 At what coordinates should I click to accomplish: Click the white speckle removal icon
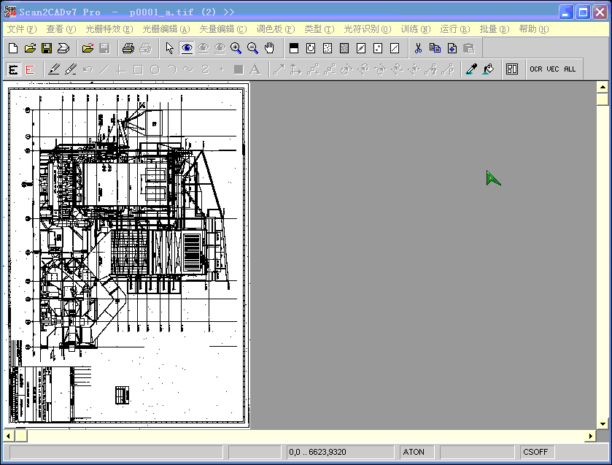(x=328, y=48)
